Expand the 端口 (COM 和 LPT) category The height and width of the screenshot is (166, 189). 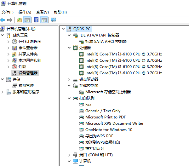tap(69, 155)
